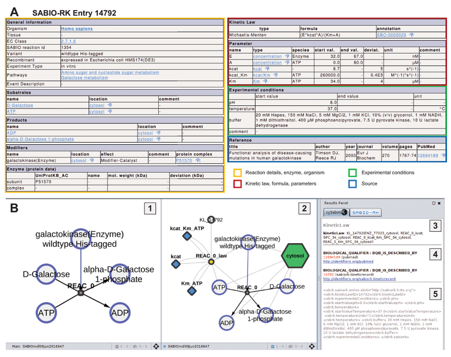Open the kcat/Km parameter type link
The width and height of the screenshot is (451, 357).
(262, 75)
